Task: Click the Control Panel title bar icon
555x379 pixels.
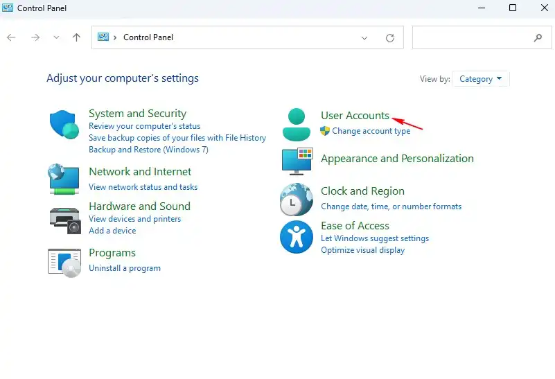Action: (8, 8)
